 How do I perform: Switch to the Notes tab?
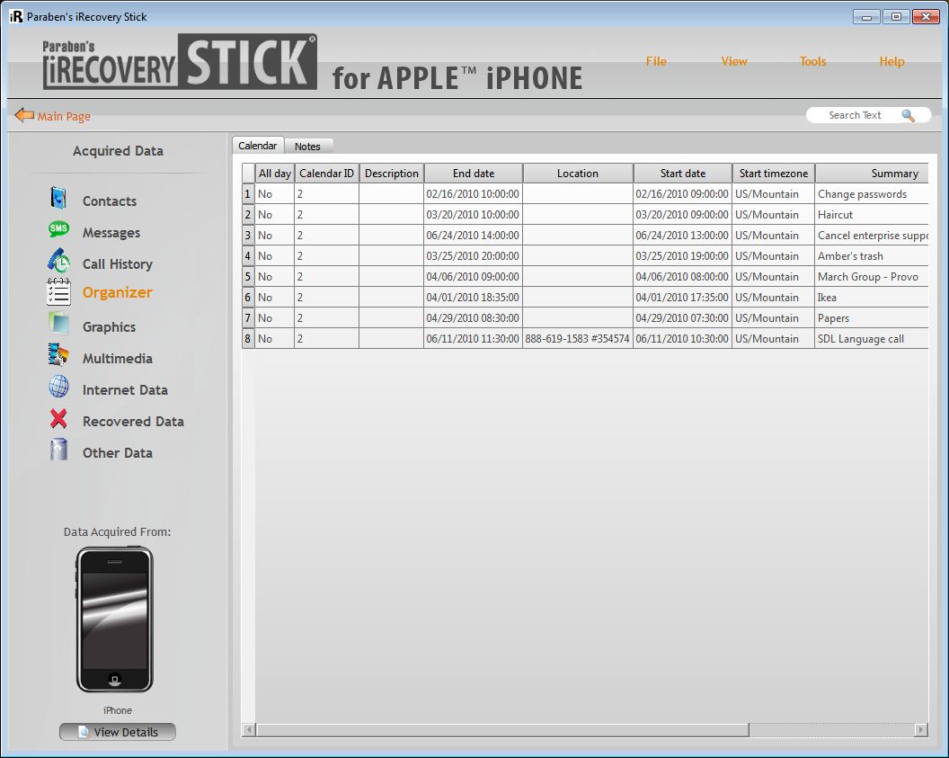(307, 146)
